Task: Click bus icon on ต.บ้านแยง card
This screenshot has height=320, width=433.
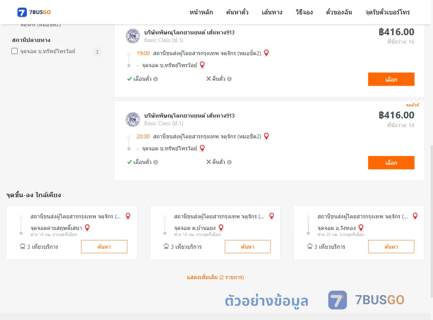Action: tap(166, 246)
